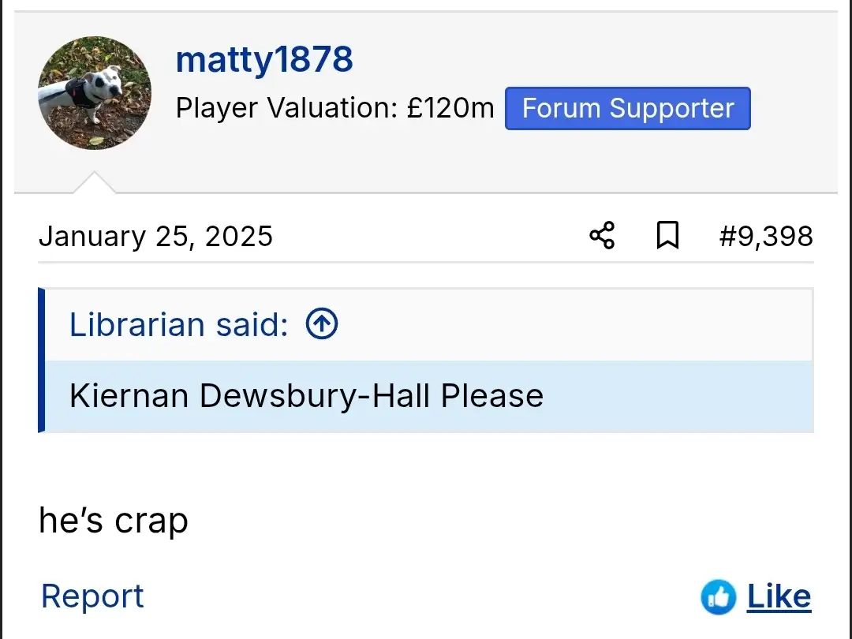
Task: Open matty1878's dog avatar picture
Action: [95, 93]
